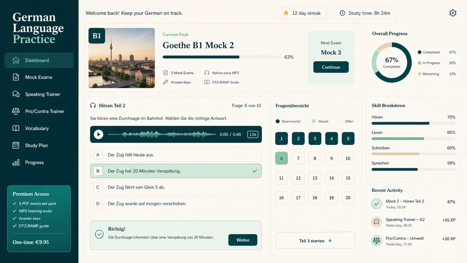Click the study time clock icon
The height and width of the screenshot is (263, 467).
[x=342, y=13]
